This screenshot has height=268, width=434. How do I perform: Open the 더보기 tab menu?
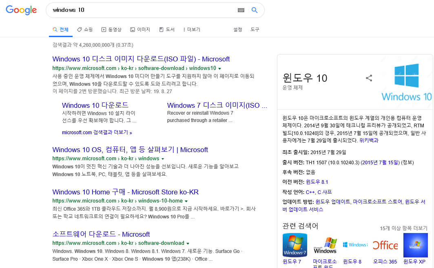click(x=192, y=30)
